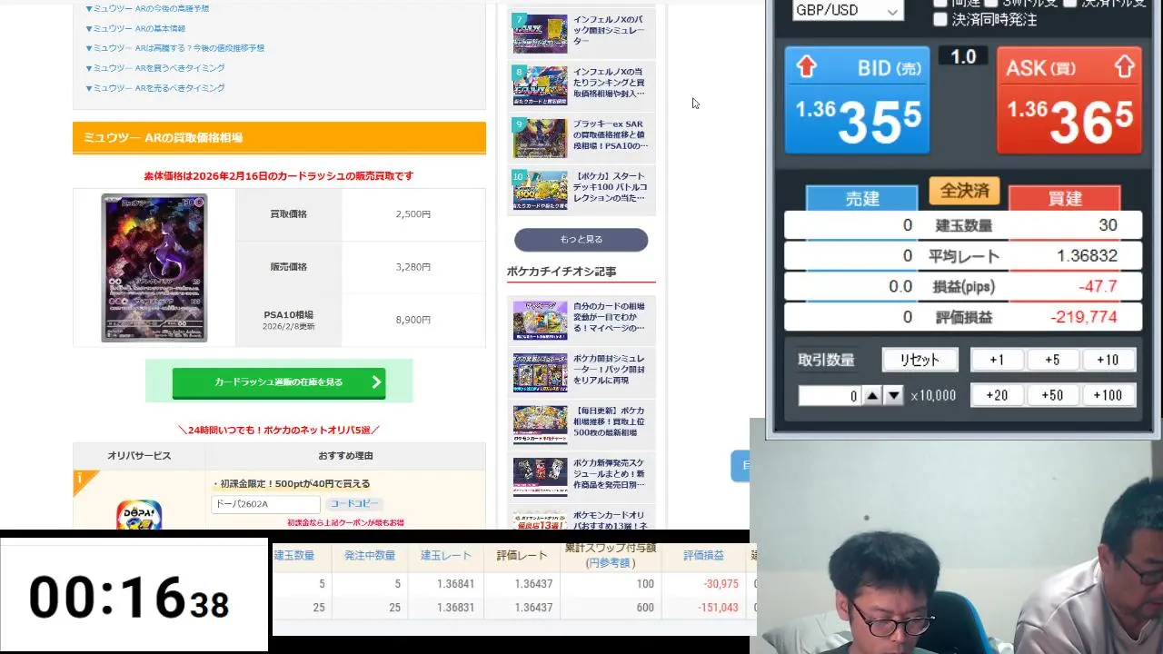The image size is (1163, 654).
Task: Add +10 to trade quantity
Action: point(1108,360)
